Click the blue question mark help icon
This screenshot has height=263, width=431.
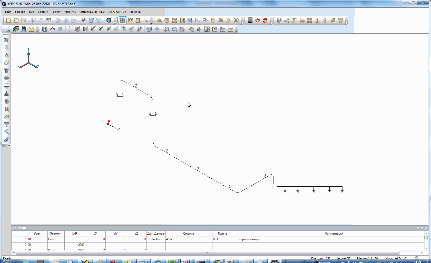point(109,20)
